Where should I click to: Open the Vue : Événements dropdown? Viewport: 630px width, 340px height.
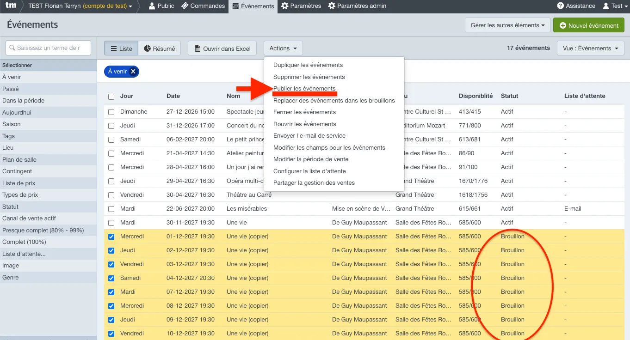pos(591,49)
